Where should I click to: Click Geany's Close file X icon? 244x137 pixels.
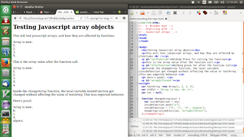pyautogui.click(x=175, y=13)
